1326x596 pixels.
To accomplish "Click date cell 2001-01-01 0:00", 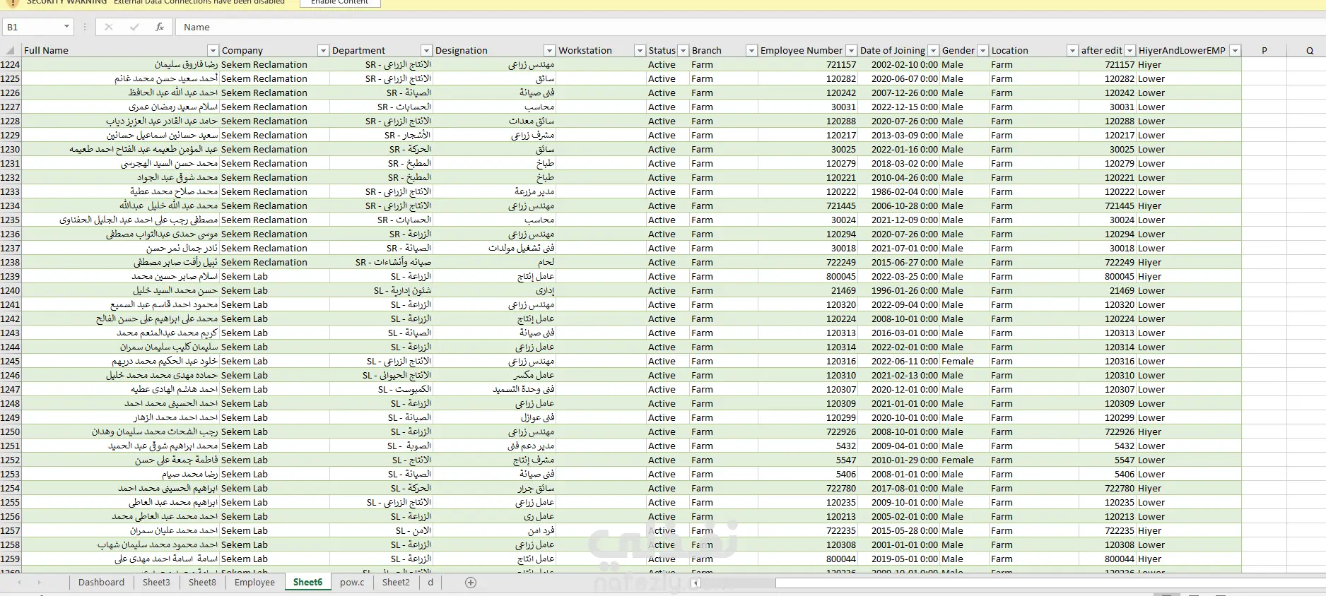I will (899, 544).
